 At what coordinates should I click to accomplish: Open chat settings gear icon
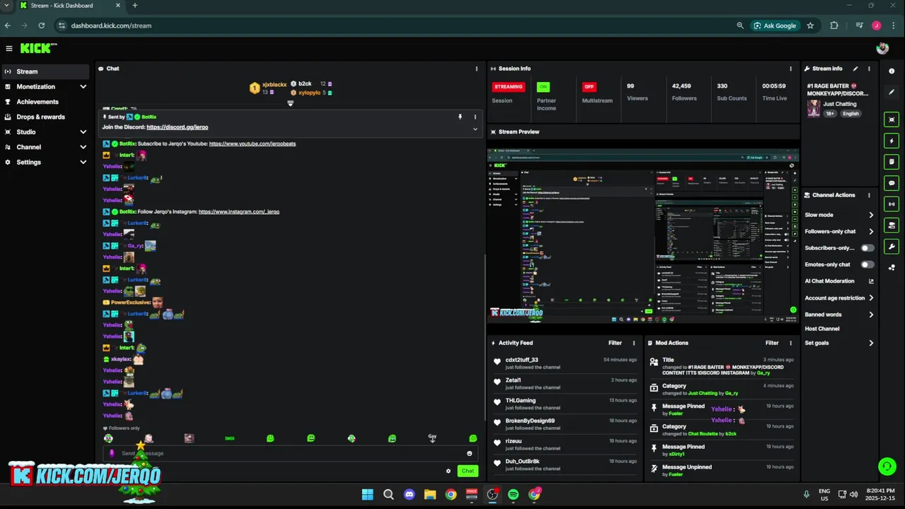[448, 471]
